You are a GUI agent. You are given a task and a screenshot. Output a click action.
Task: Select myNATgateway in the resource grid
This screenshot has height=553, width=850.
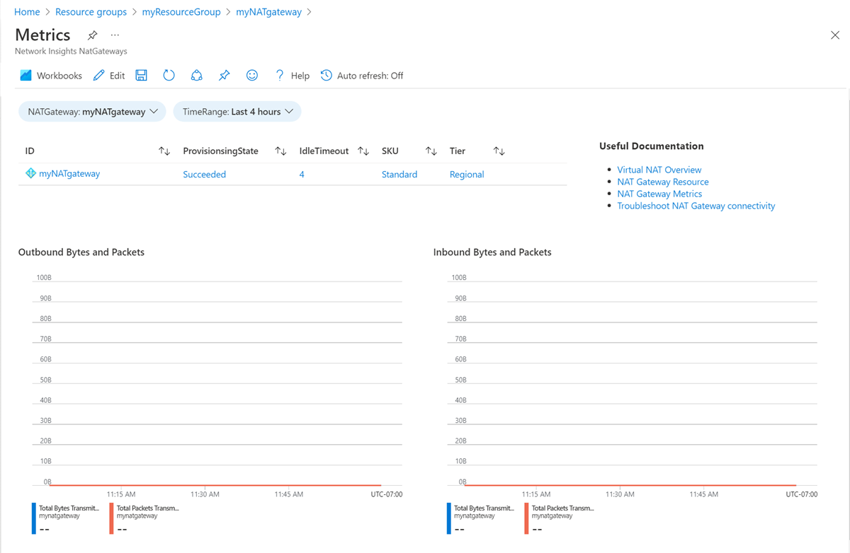click(x=69, y=173)
